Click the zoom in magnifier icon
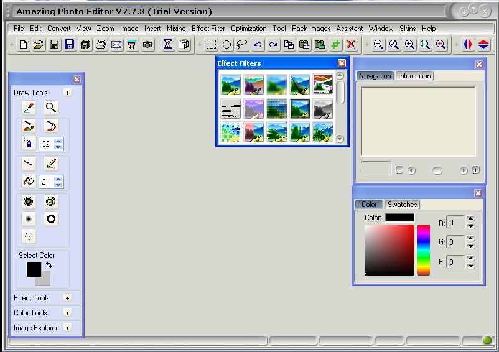 click(x=409, y=45)
